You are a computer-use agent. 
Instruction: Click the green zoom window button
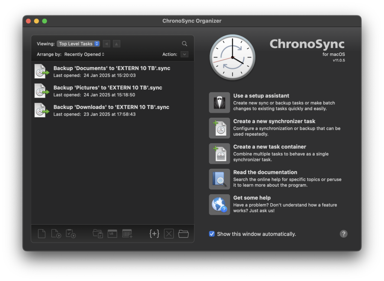[45, 21]
